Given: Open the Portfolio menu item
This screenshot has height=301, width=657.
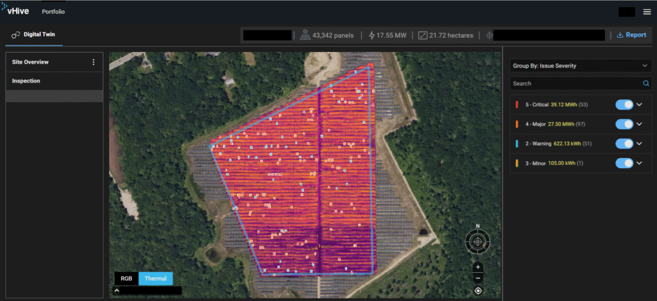Looking at the screenshot, I should (53, 12).
